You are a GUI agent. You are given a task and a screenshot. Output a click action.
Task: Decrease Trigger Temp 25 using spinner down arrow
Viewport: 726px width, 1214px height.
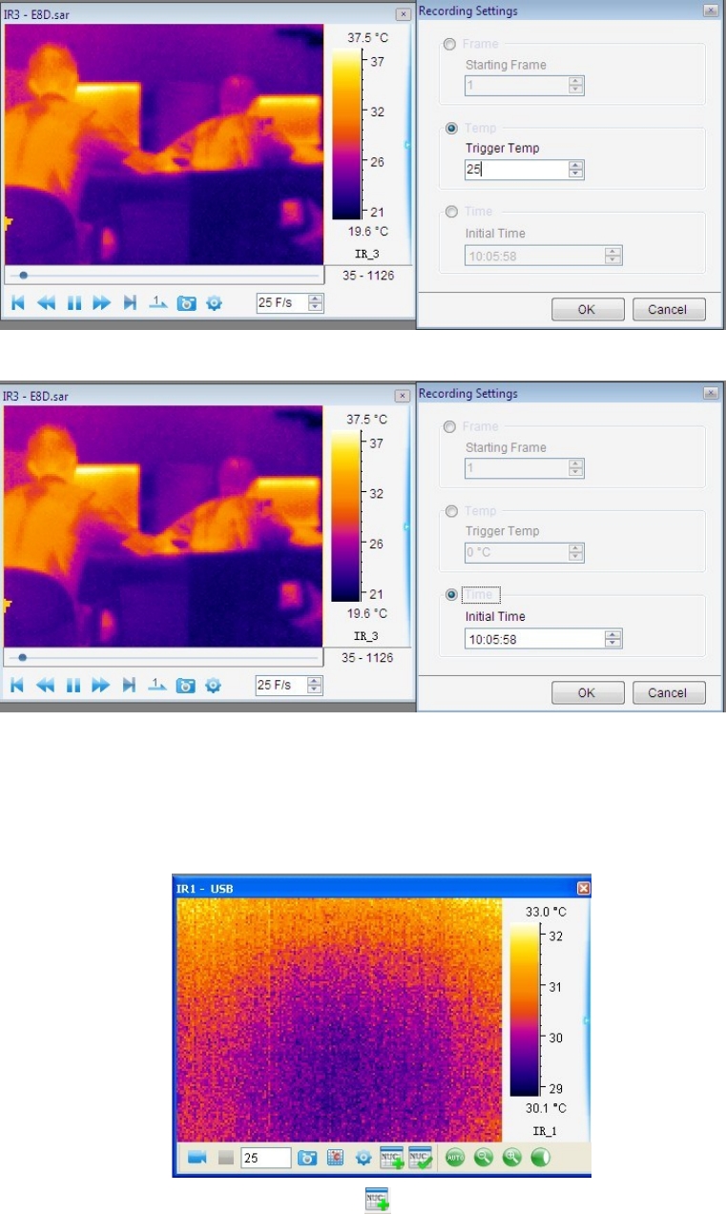(575, 175)
